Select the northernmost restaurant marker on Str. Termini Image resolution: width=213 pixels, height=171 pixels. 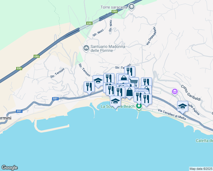[x=130, y=71]
